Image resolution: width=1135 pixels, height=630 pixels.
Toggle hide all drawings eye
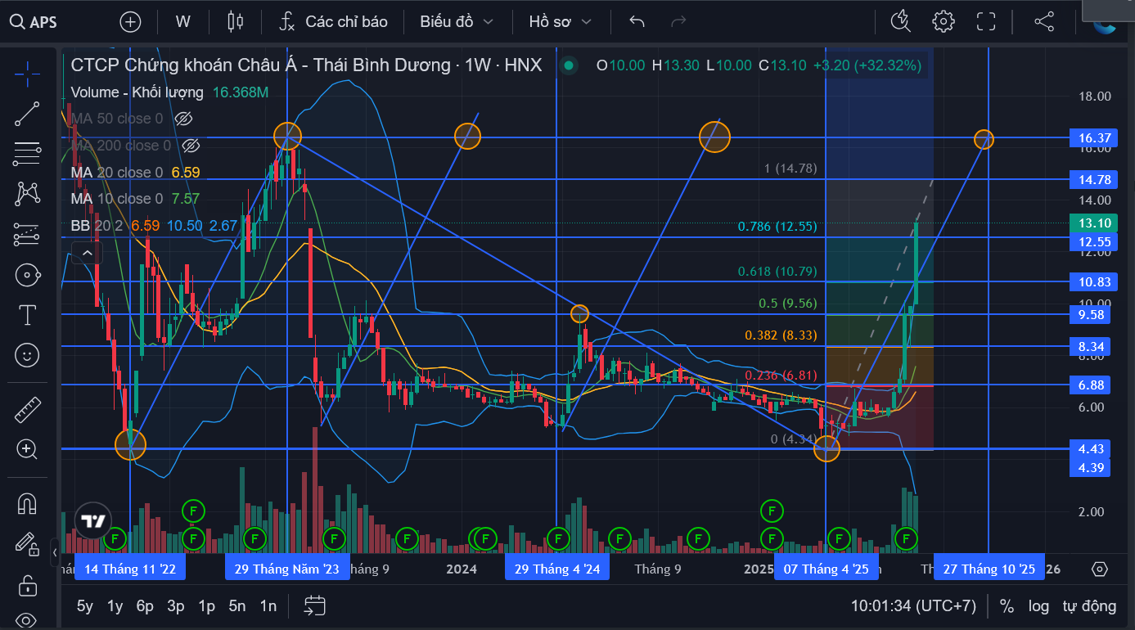(27, 619)
